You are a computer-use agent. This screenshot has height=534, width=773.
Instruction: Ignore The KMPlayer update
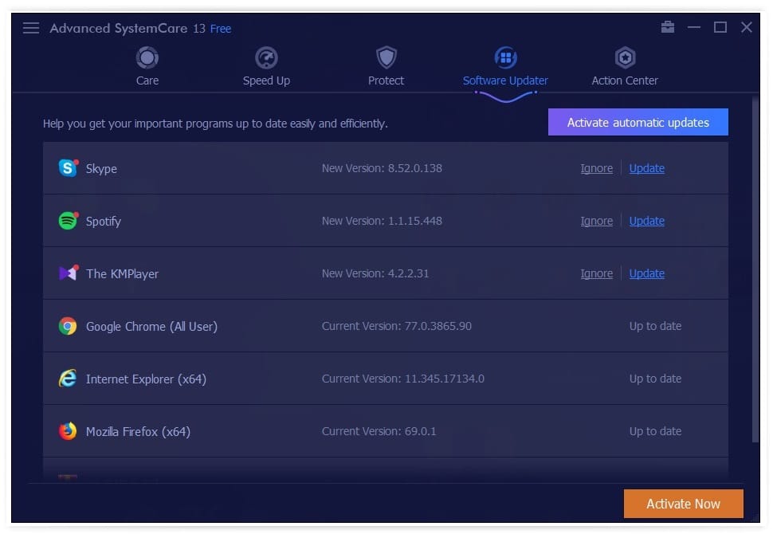point(597,273)
